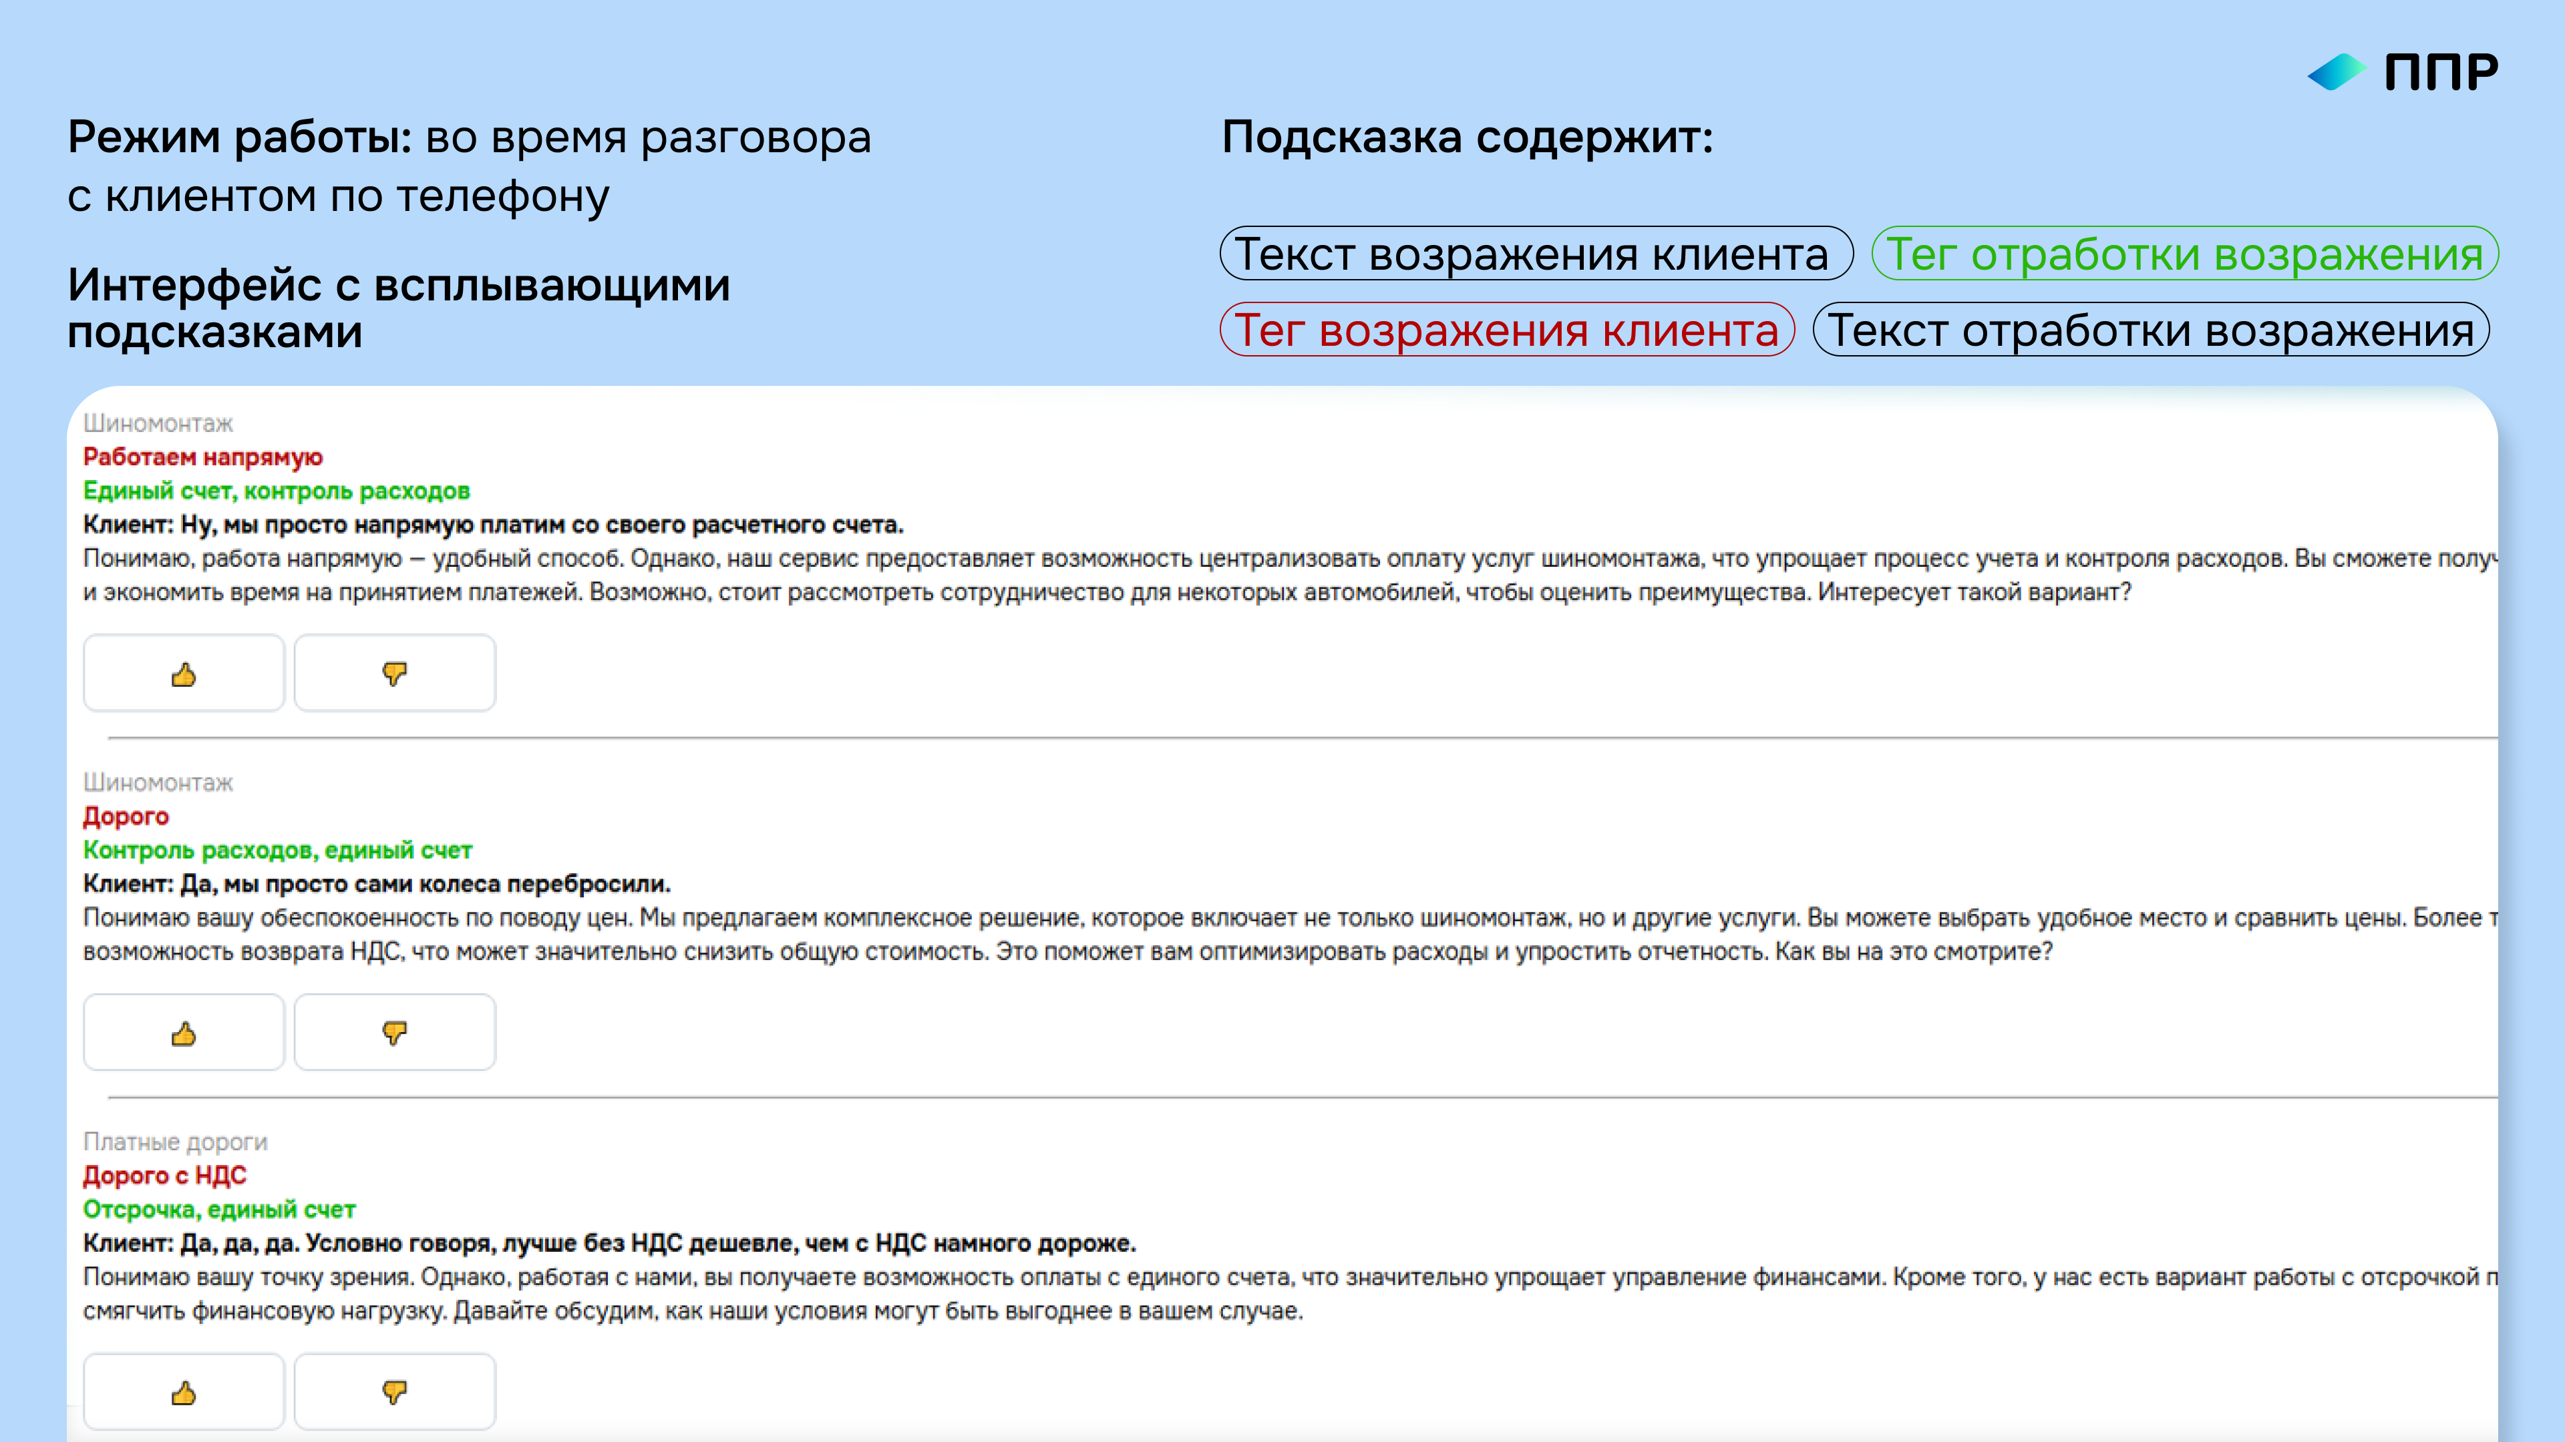Click green 'Отсрочка, единый счет' tag
This screenshot has height=1442, width=2565.
coord(219,1209)
